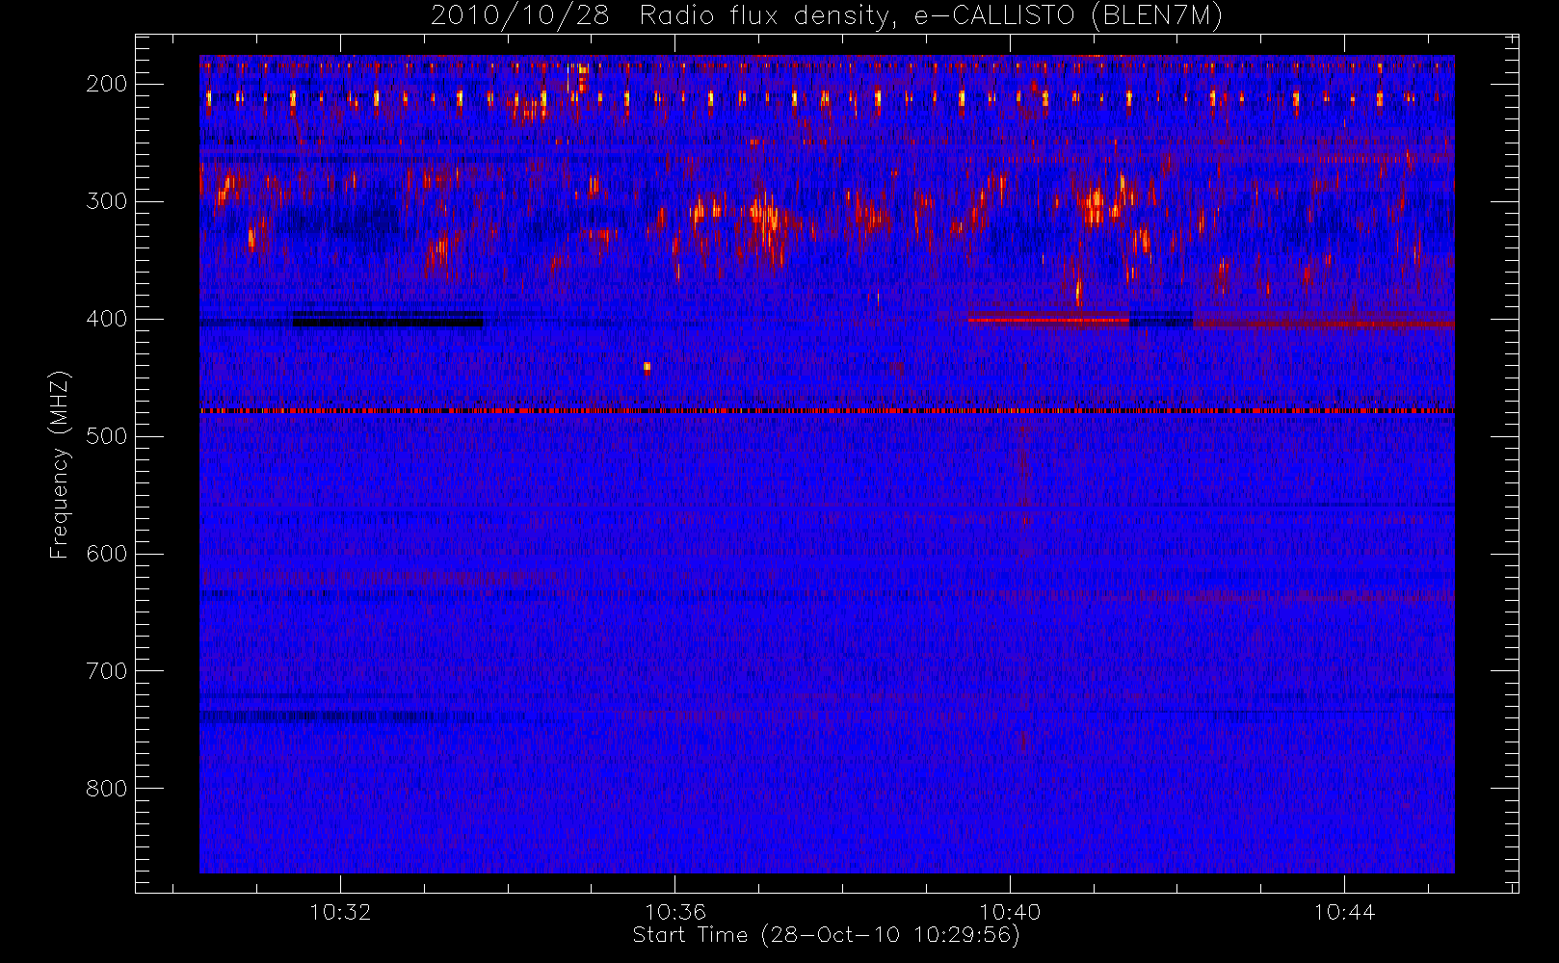Click the 500 frequency tick label
Screen dimensions: 1559x963
107,436
